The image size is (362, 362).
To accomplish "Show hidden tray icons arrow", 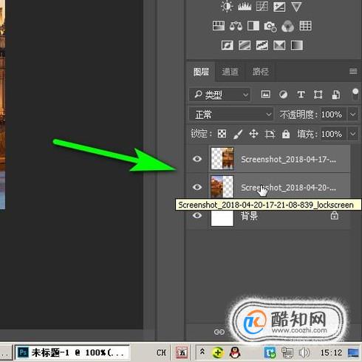I will pyautogui.click(x=202, y=352).
